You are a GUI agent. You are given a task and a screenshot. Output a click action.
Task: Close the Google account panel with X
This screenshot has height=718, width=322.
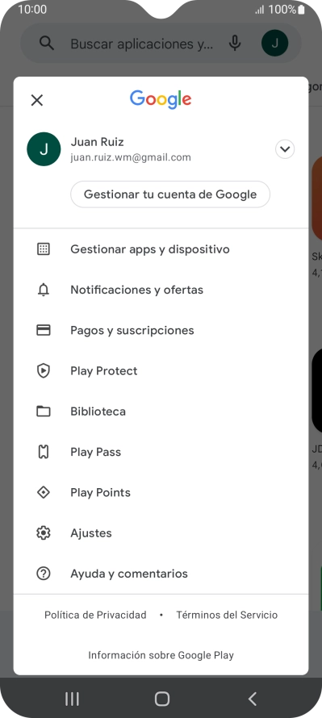tap(36, 100)
